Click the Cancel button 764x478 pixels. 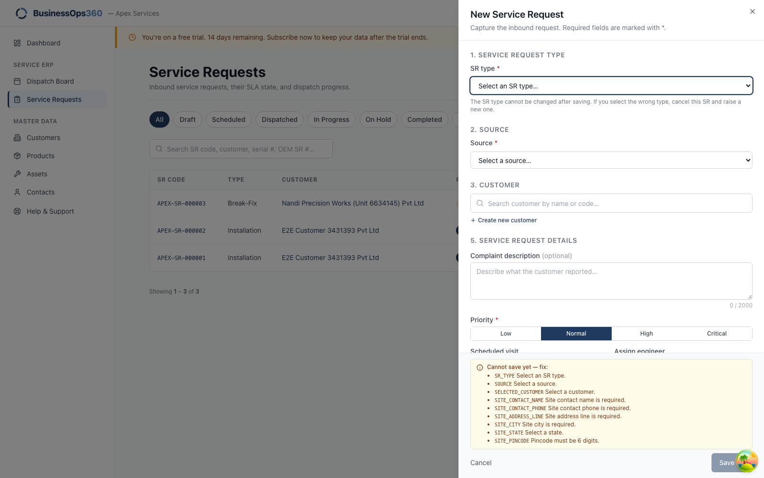[x=481, y=463]
